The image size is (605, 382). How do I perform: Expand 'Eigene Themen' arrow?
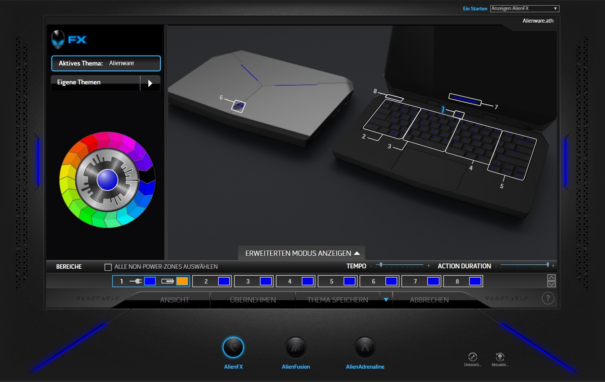pos(150,83)
